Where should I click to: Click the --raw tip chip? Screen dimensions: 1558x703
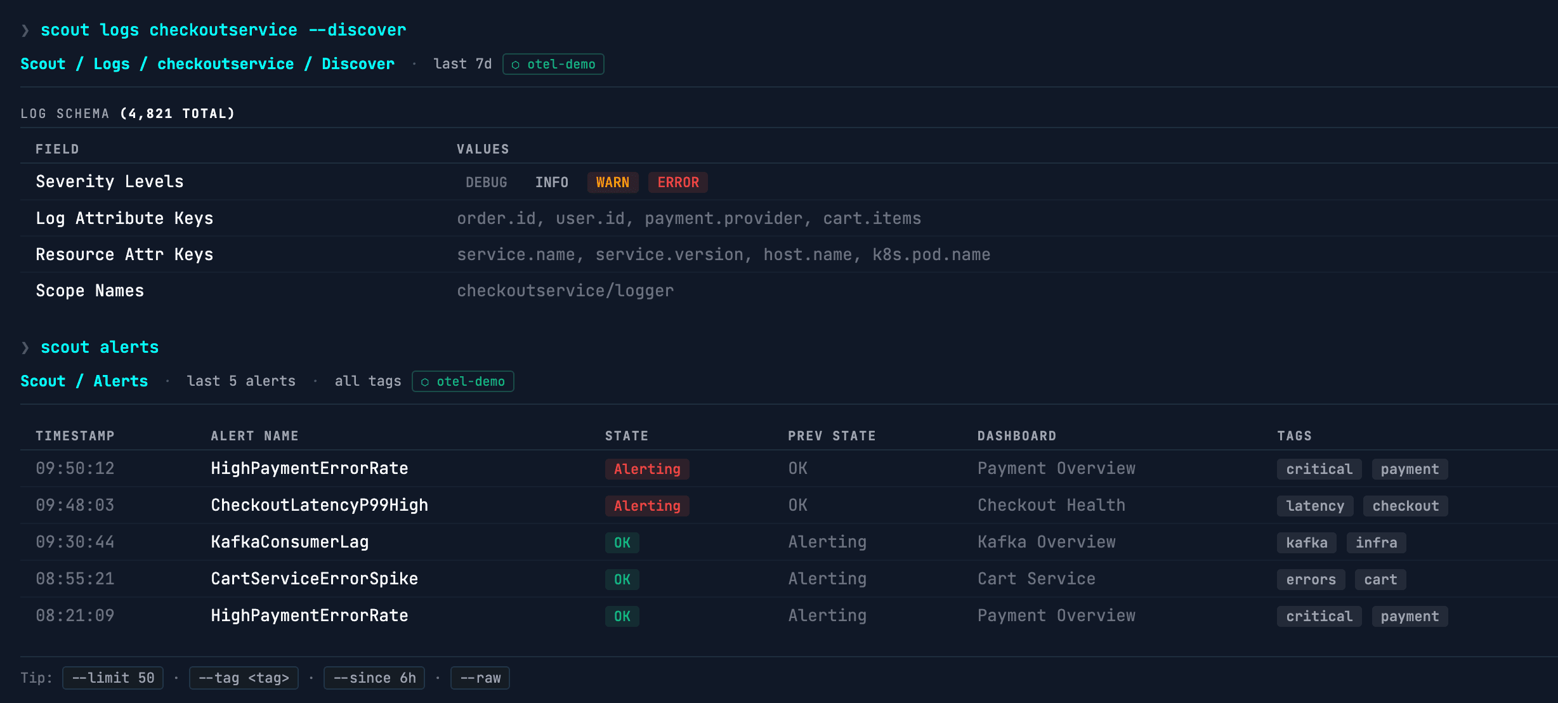480,678
